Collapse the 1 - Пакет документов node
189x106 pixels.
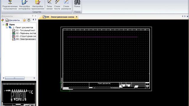pyautogui.click(x=7, y=27)
